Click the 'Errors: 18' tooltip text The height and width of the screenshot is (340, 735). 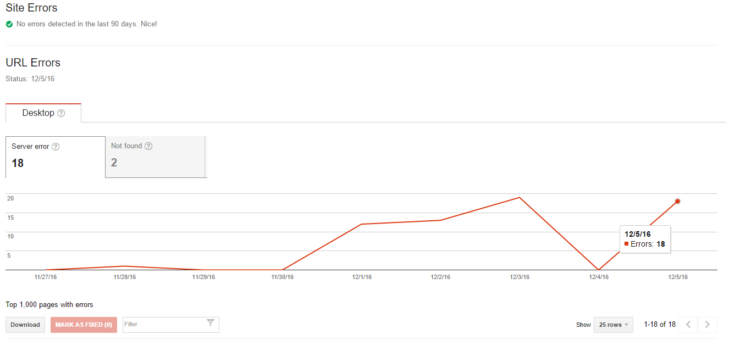click(x=648, y=244)
